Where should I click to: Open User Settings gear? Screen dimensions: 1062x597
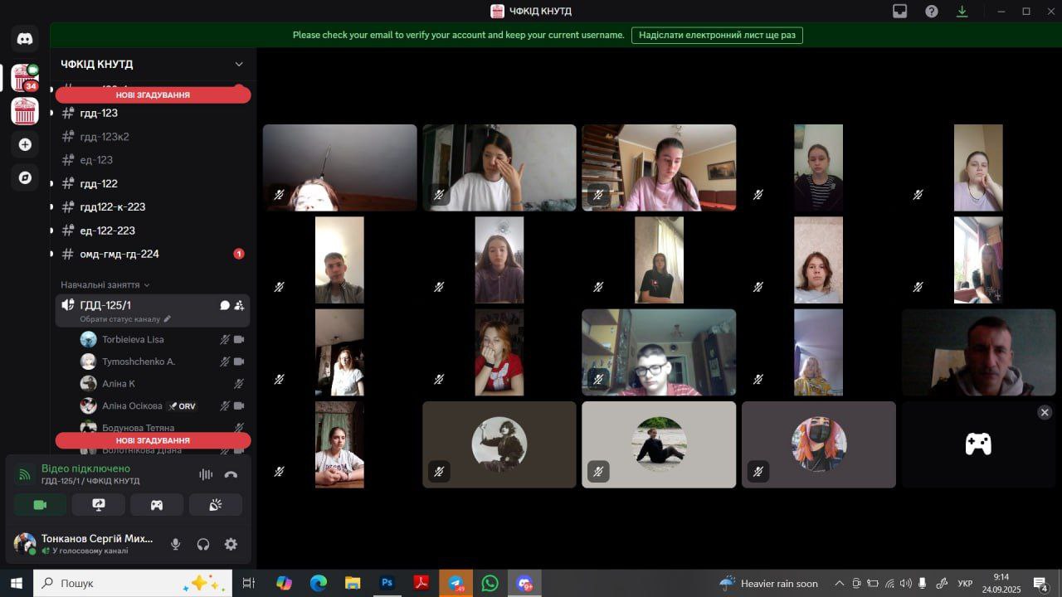point(231,544)
